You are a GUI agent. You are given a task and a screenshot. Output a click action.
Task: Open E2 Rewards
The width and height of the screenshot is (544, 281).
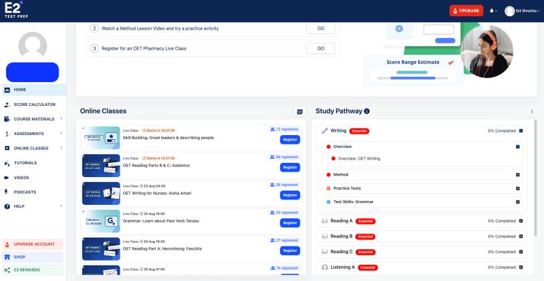coord(33,270)
